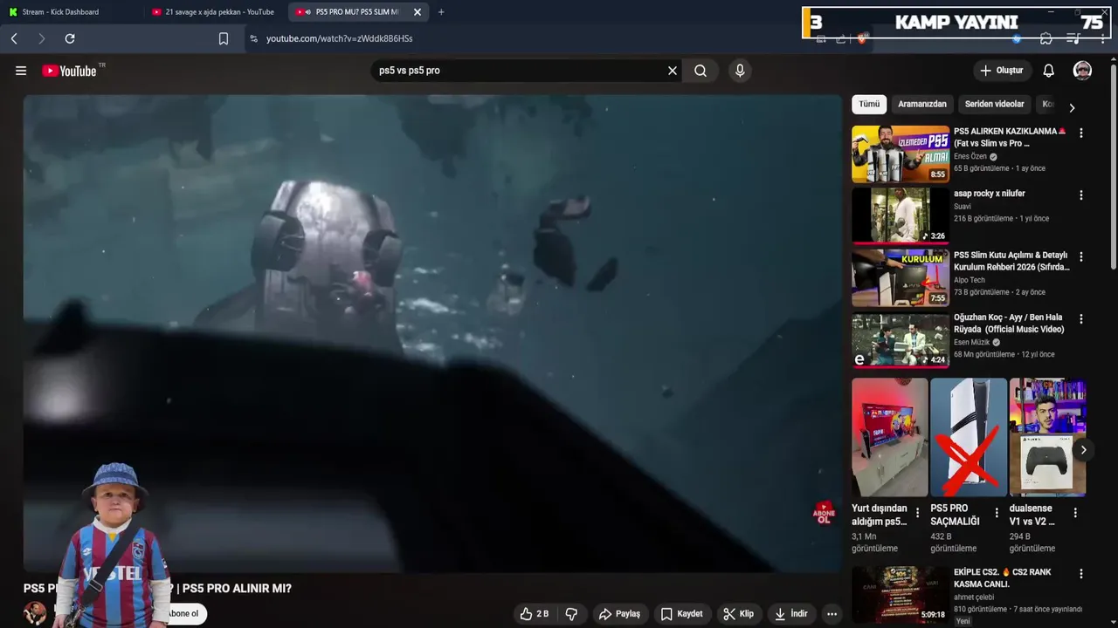Switch to 21 savage x ajda pekkan tab
1118x628 pixels.
click(216, 12)
